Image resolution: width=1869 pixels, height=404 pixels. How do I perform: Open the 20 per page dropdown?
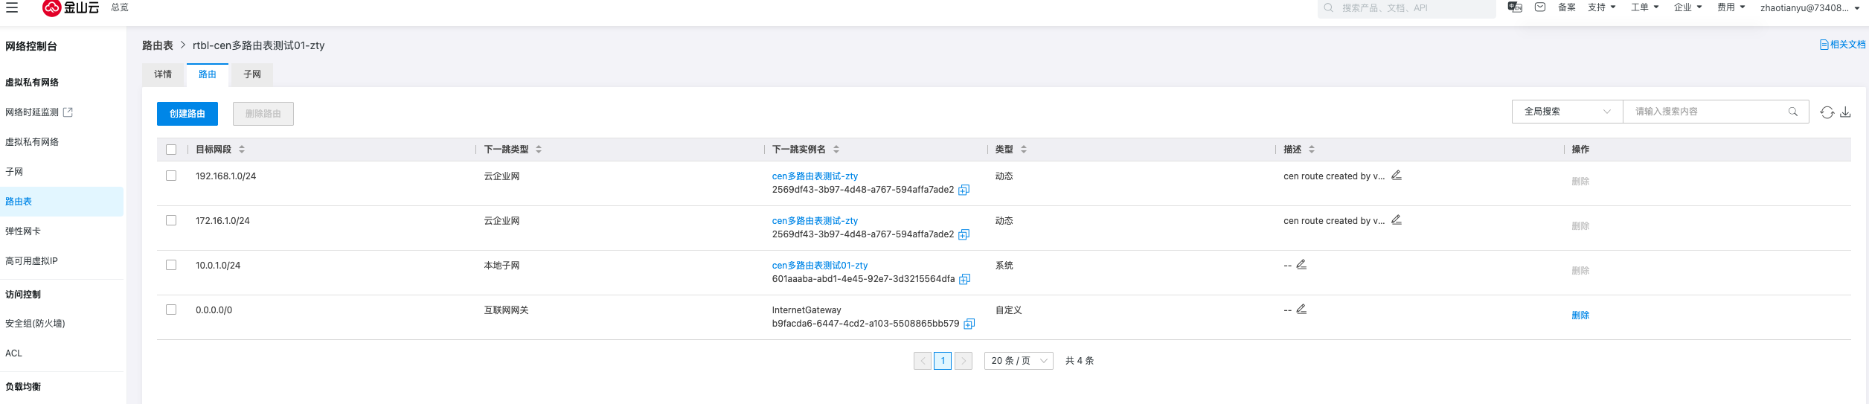click(x=1019, y=361)
